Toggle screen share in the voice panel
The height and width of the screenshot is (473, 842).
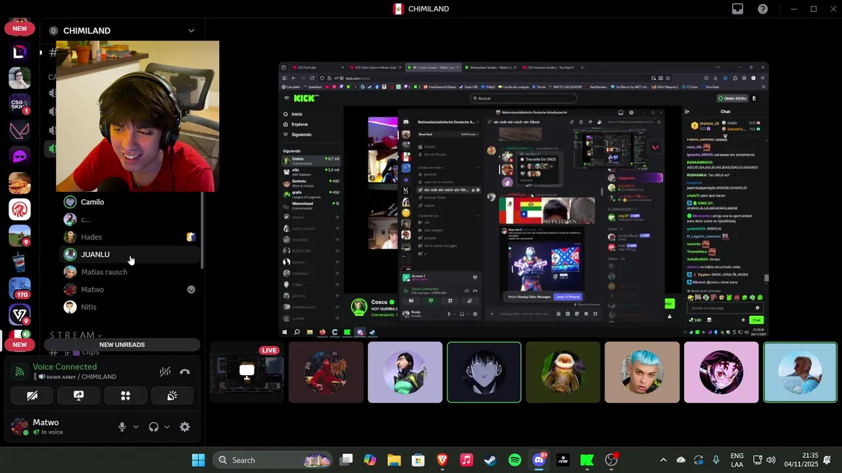coord(79,395)
